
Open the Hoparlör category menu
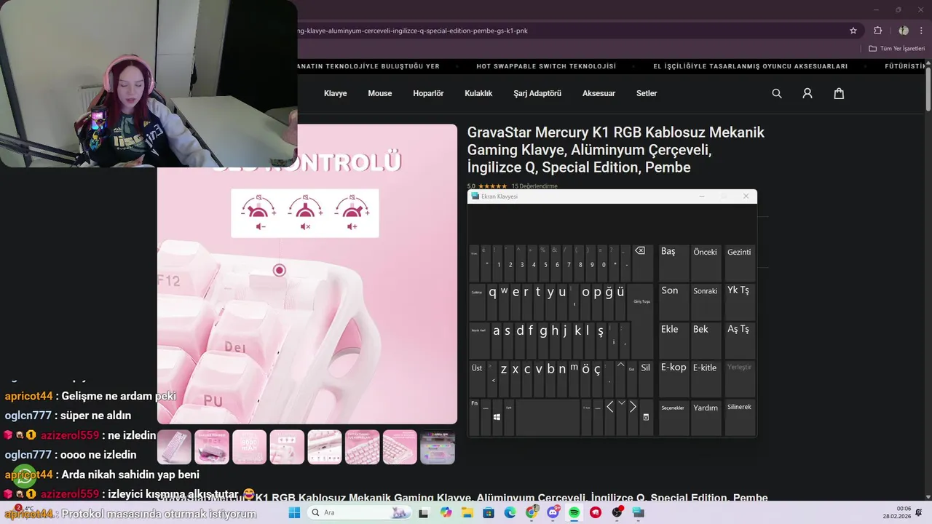(428, 93)
